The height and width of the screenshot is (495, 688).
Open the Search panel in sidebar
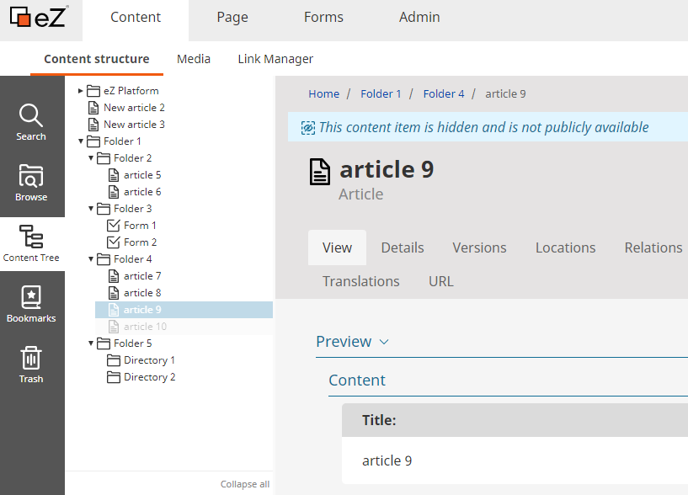31,122
